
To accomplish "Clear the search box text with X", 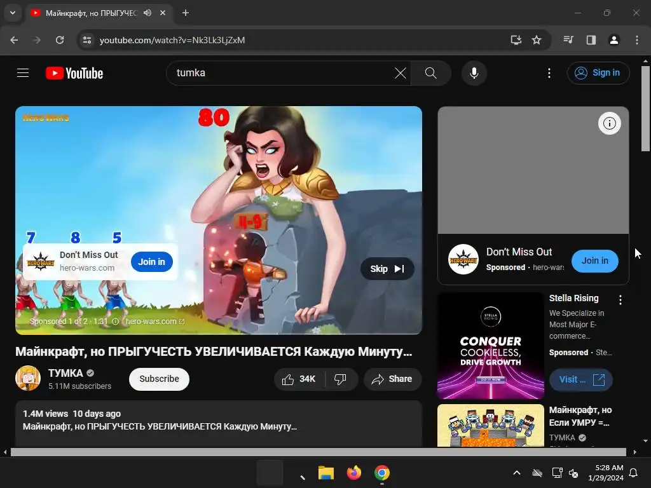I will point(401,73).
